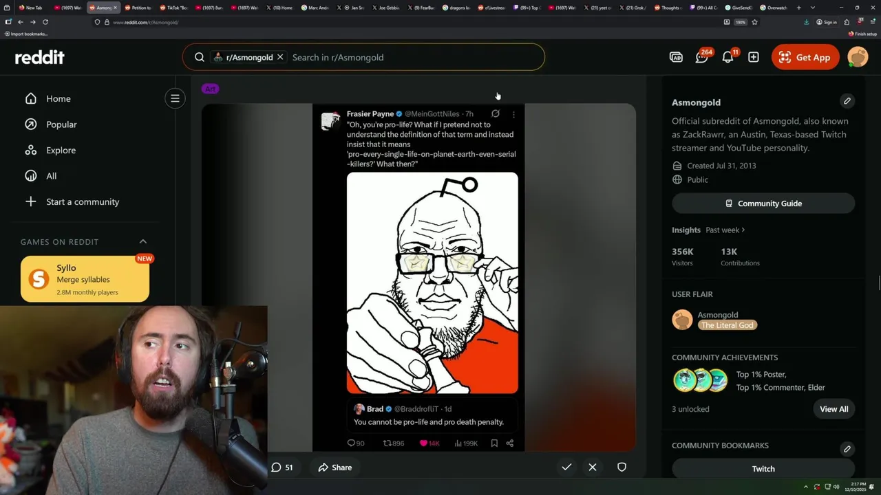Click browser forward arrow
This screenshot has width=881, height=495.
point(32,22)
